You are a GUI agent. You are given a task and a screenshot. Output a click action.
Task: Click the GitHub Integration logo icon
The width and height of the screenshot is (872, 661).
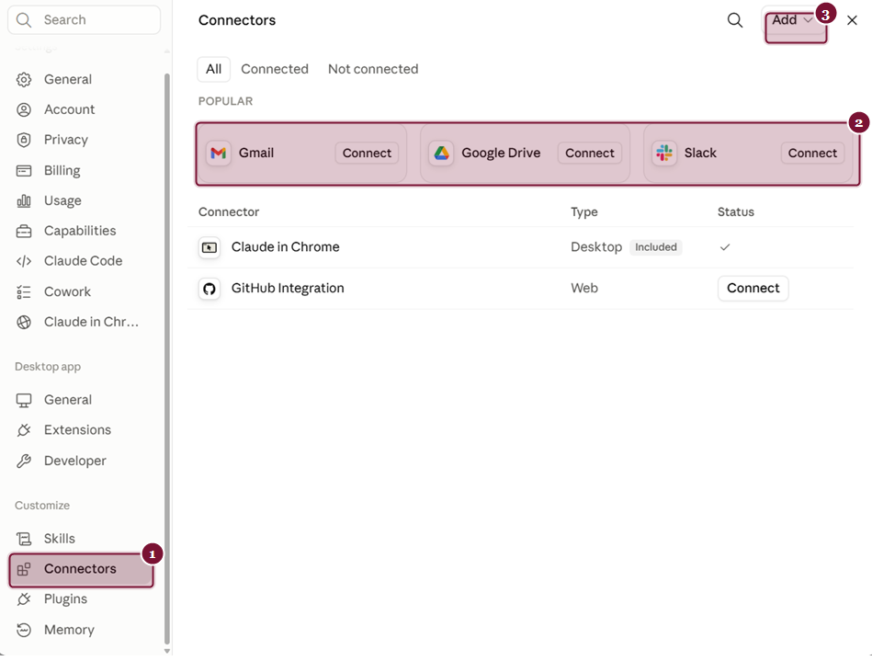pyautogui.click(x=210, y=289)
